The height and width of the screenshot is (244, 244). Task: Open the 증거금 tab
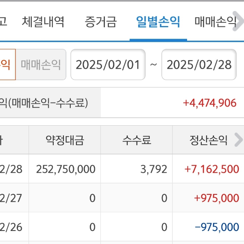pyautogui.click(x=101, y=22)
